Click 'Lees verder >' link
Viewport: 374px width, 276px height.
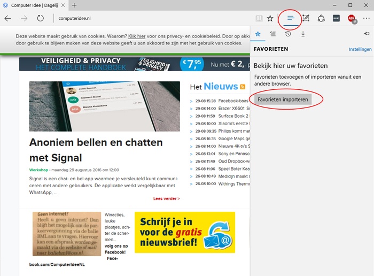[167, 198]
